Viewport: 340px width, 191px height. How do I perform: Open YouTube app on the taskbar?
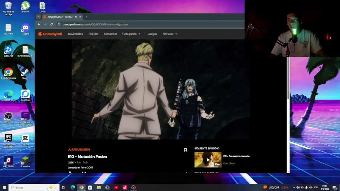click(116, 188)
